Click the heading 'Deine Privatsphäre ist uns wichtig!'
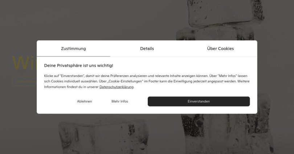The image size is (294, 154). tap(78, 65)
